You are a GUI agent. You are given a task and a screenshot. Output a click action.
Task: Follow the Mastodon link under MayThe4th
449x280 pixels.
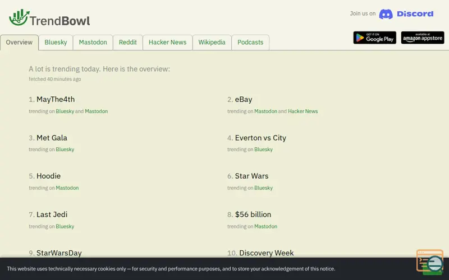(x=96, y=111)
